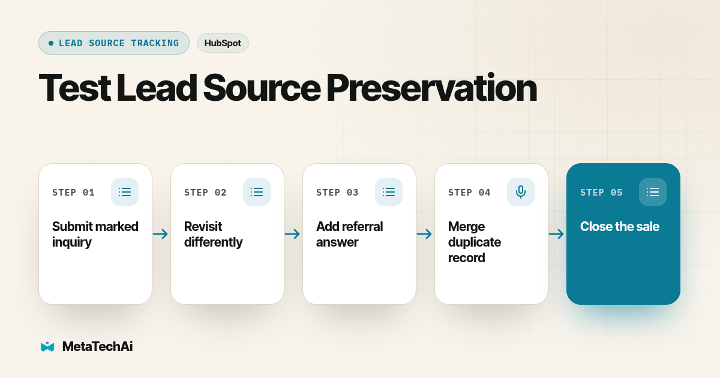Click the "Revisit differently" text

[213, 234]
